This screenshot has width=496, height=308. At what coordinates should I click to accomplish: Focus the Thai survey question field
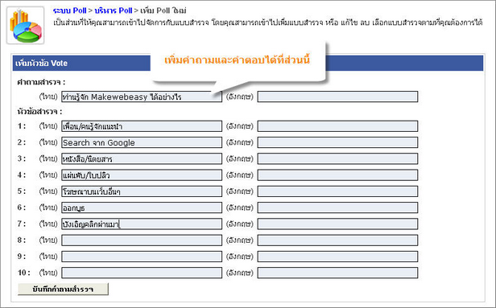[x=142, y=97]
